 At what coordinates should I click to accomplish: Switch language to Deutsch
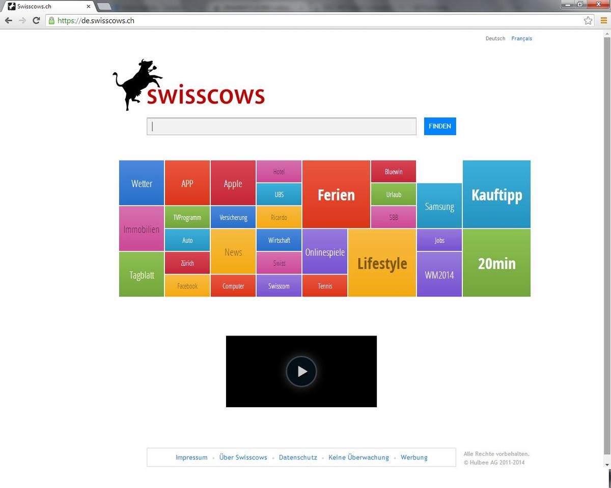(495, 38)
